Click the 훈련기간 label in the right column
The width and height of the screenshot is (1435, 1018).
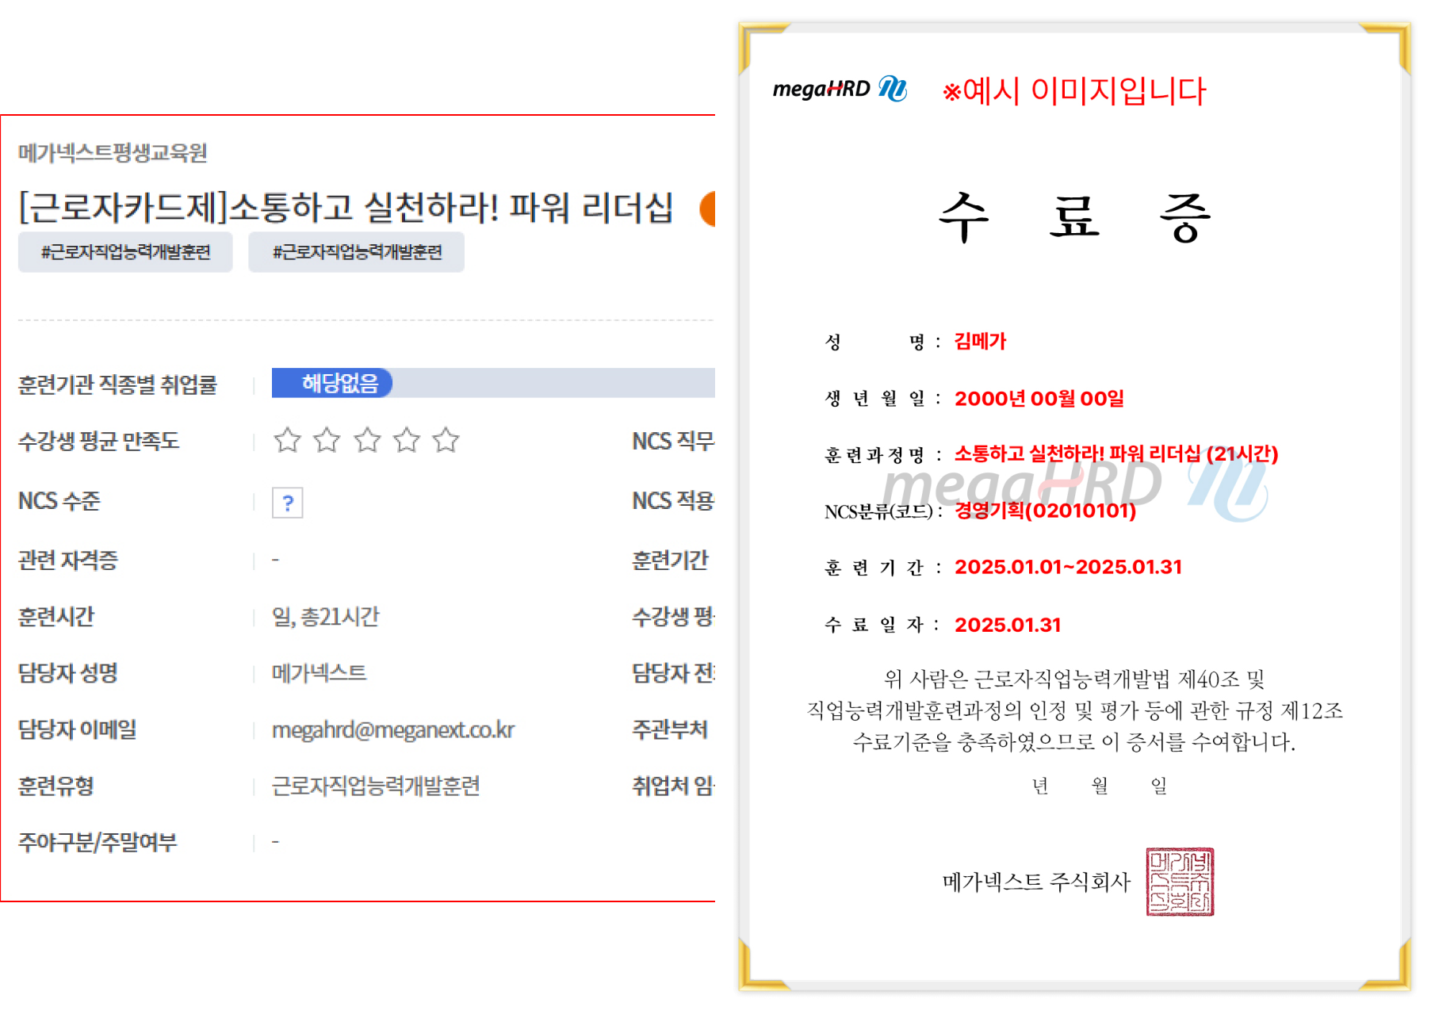click(670, 561)
